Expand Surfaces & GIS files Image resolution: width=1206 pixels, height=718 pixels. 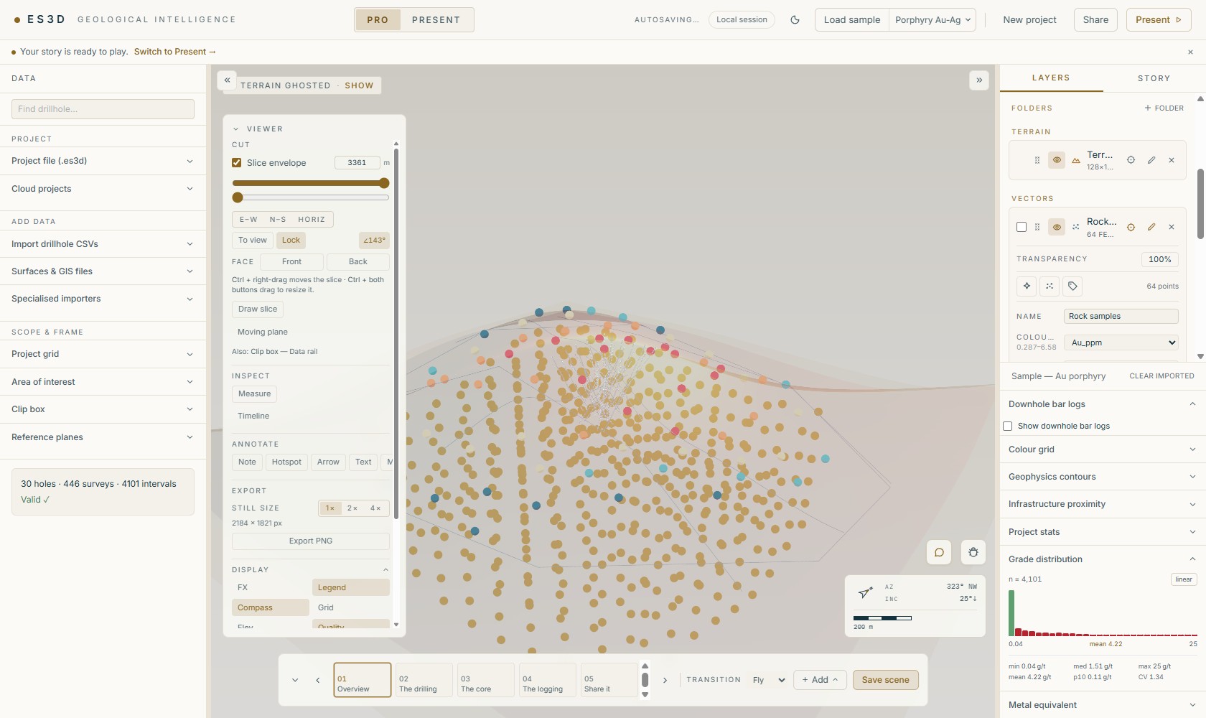pyautogui.click(x=103, y=271)
